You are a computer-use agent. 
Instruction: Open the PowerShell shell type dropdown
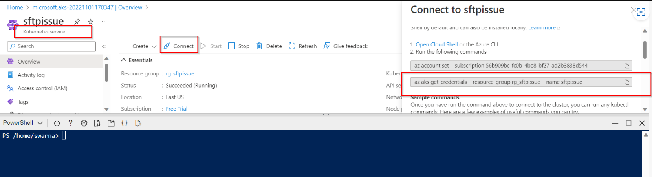click(x=23, y=123)
